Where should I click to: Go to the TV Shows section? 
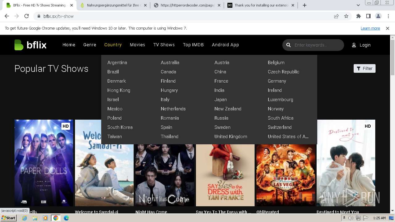pyautogui.click(x=164, y=45)
